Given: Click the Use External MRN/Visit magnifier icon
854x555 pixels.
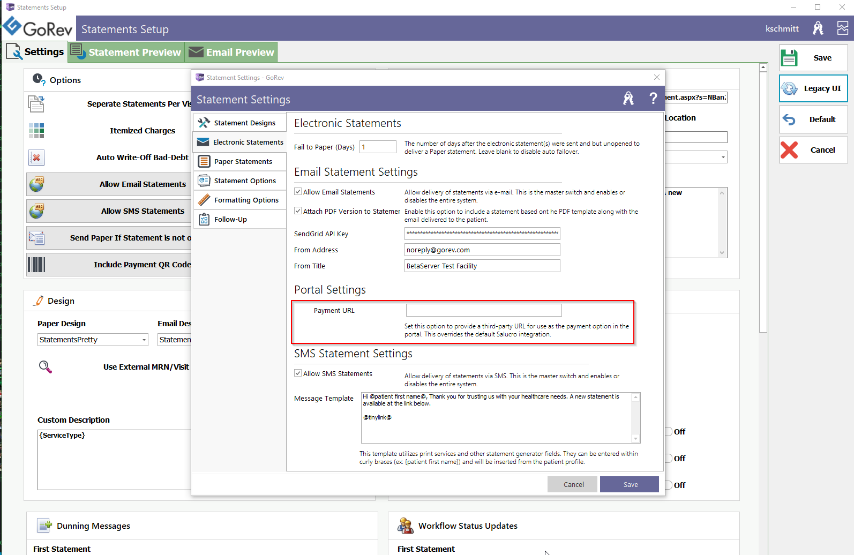Looking at the screenshot, I should (x=46, y=367).
